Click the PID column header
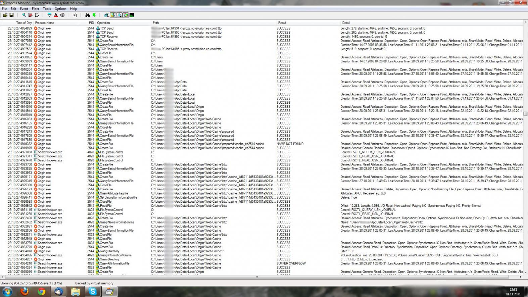Image resolution: width=528 pixels, height=297 pixels. pyautogui.click(x=87, y=23)
